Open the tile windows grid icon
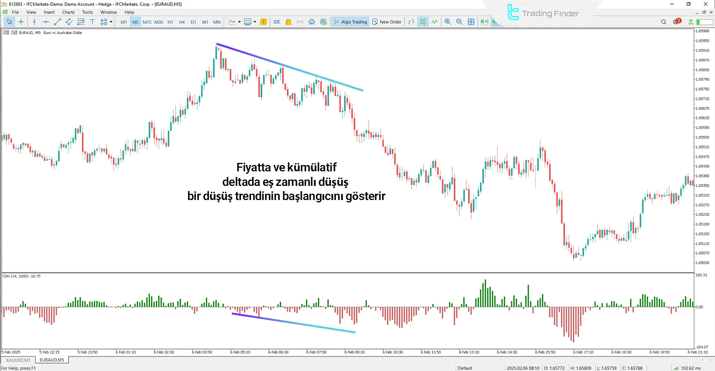 coord(471,22)
